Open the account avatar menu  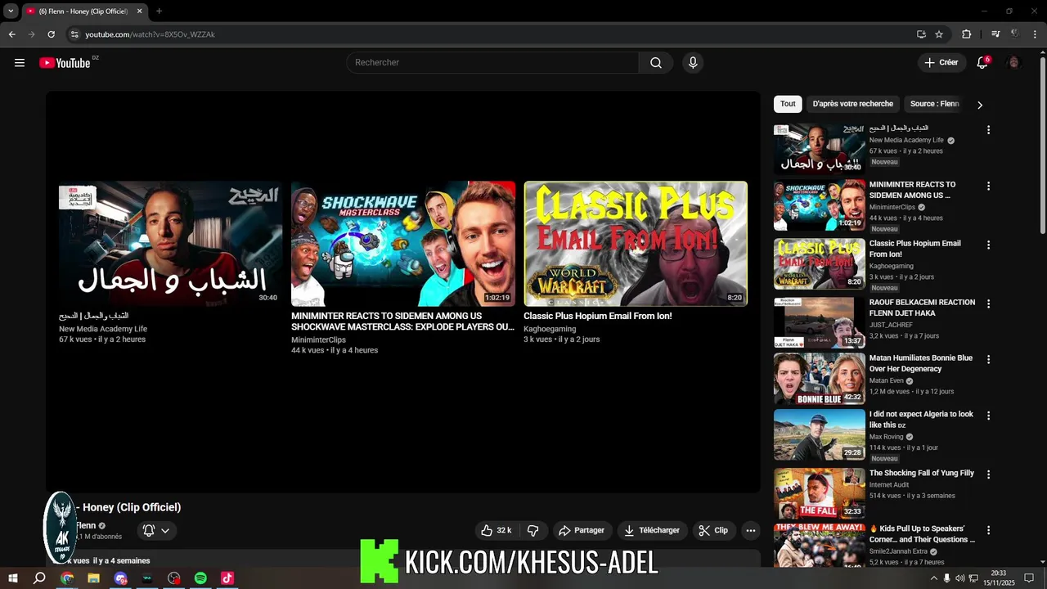(1014, 63)
